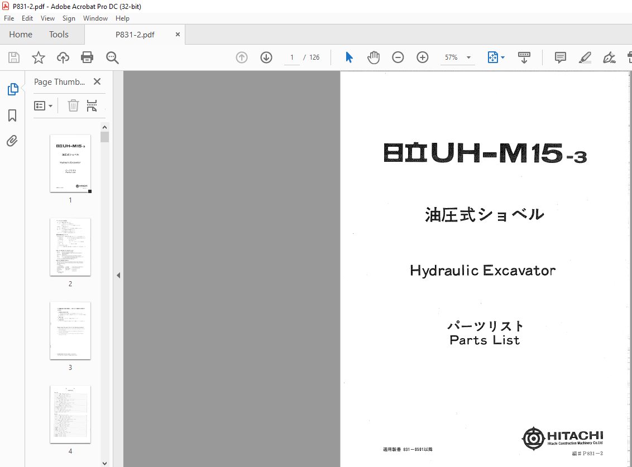Click the thumbnail panel scrollbar handle
This screenshot has height=467, width=632.
[x=105, y=137]
